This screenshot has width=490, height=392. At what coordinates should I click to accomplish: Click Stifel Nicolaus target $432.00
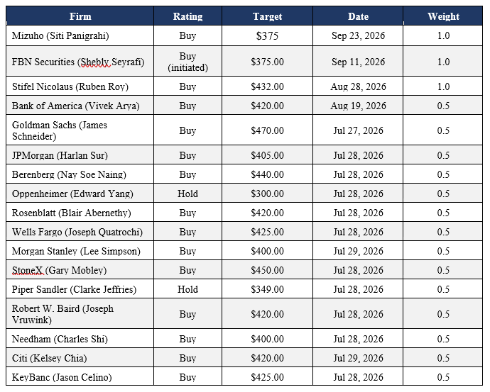[267, 86]
